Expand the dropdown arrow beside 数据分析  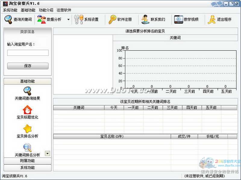[68, 20]
